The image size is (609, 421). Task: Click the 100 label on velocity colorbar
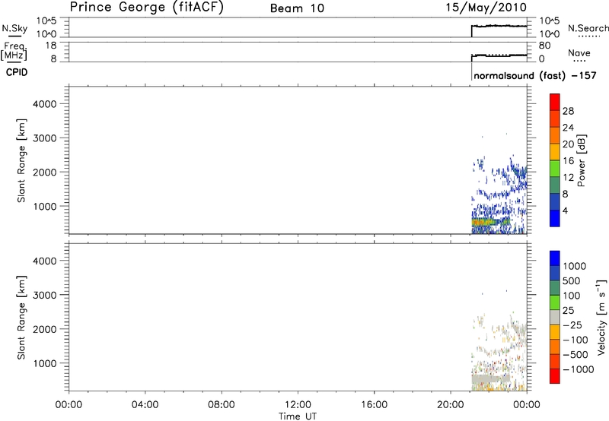(x=572, y=296)
